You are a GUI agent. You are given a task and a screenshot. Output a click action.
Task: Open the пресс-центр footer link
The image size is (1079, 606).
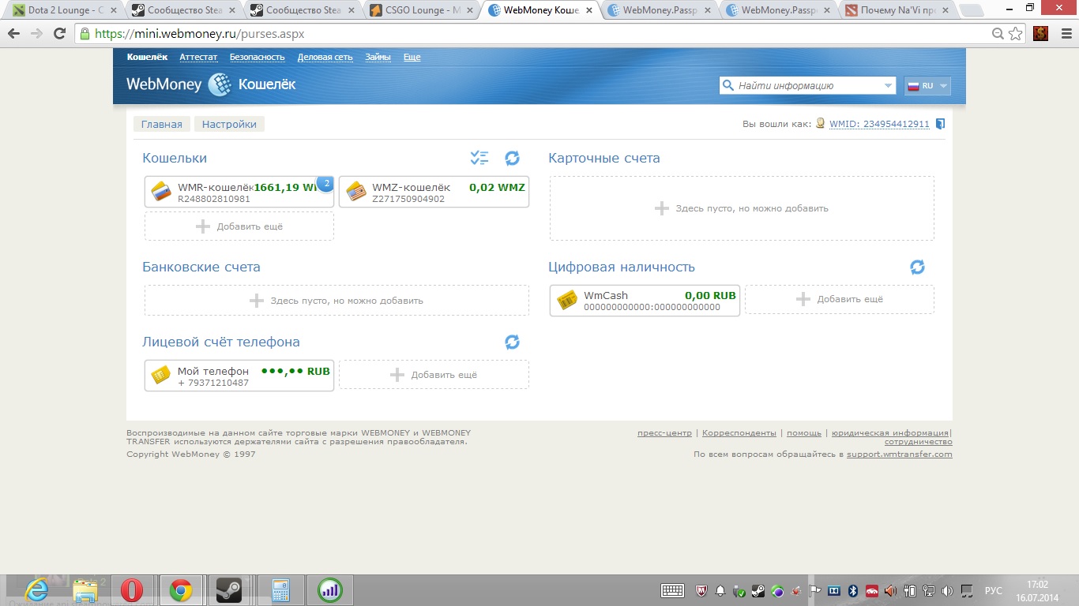664,433
